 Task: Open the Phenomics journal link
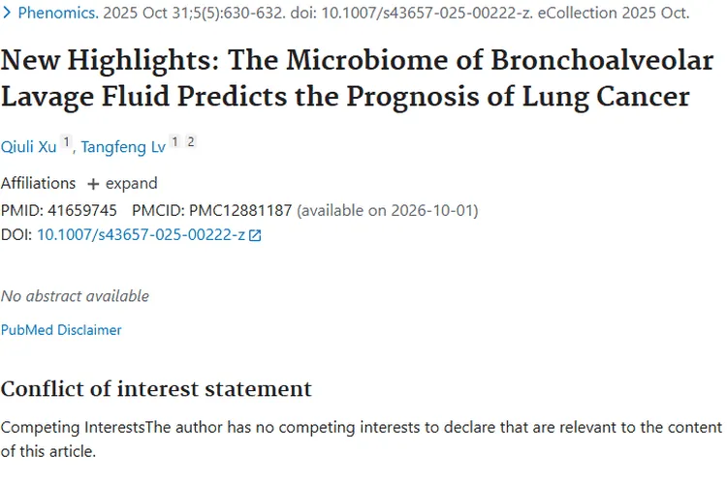click(x=56, y=14)
